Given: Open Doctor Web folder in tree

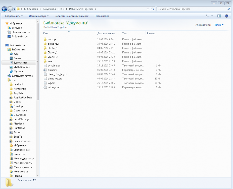Looking at the screenshot, I should point(18,111).
